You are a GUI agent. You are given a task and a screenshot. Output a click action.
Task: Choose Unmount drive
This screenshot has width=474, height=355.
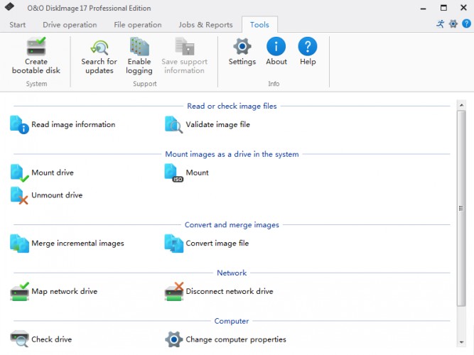(x=56, y=195)
